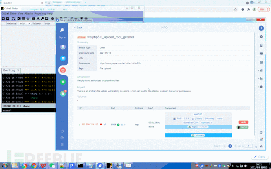The image size is (271, 169).
Task: Open WeChat from the Windows taskbar
Action: coord(52,166)
